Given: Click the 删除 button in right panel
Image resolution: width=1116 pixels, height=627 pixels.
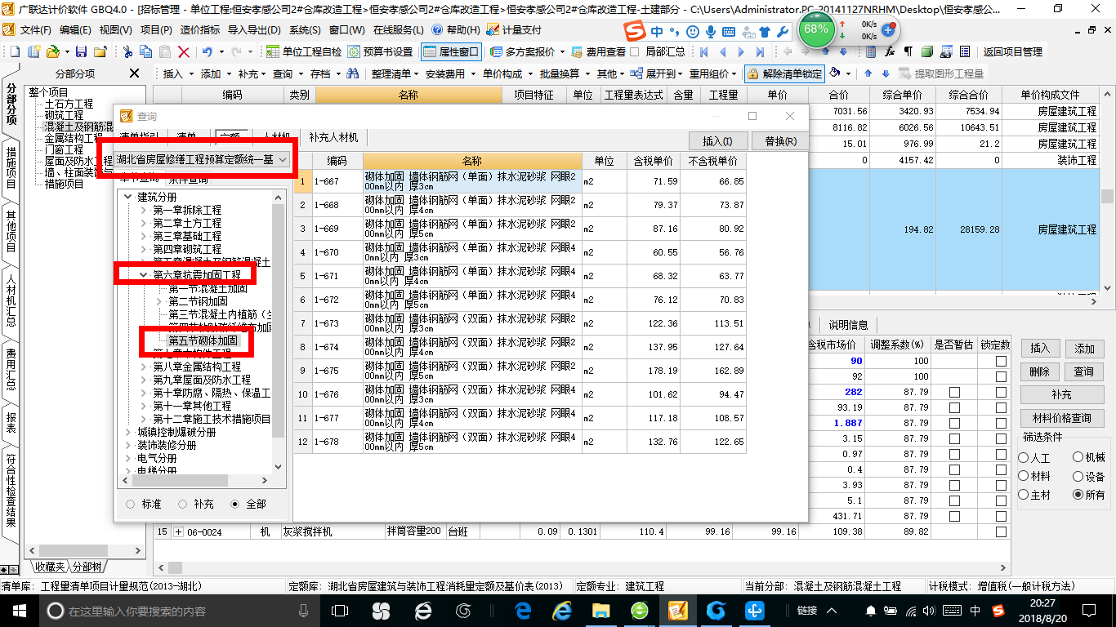Looking at the screenshot, I should click(x=1039, y=371).
